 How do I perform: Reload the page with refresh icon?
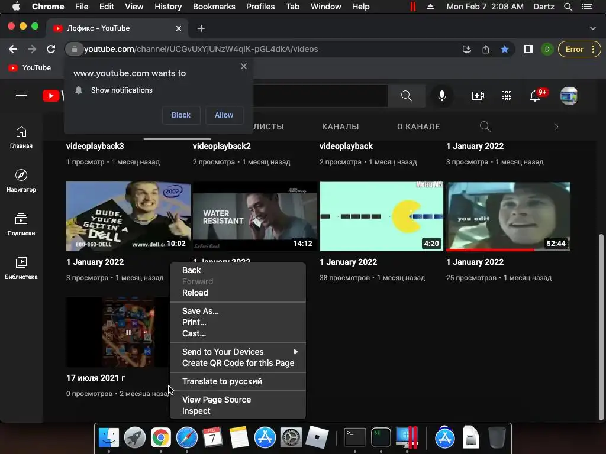(51, 49)
